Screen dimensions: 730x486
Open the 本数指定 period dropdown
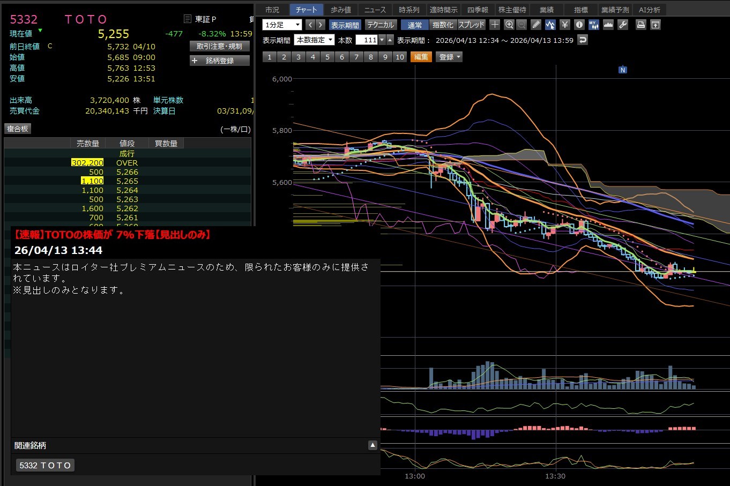pyautogui.click(x=314, y=40)
